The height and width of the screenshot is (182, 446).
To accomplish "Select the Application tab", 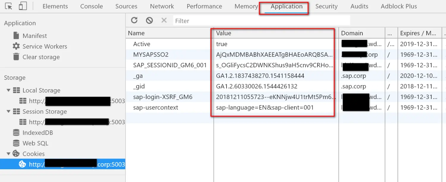I will point(287,6).
